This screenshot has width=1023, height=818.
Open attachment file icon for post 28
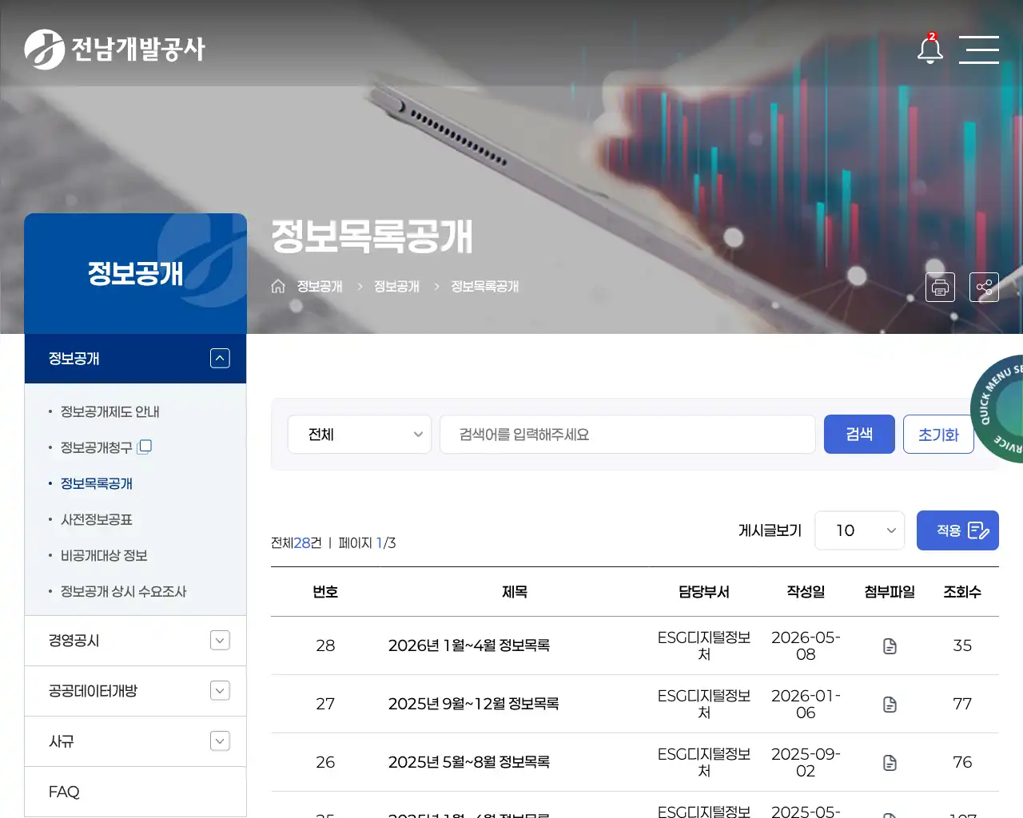pos(890,645)
